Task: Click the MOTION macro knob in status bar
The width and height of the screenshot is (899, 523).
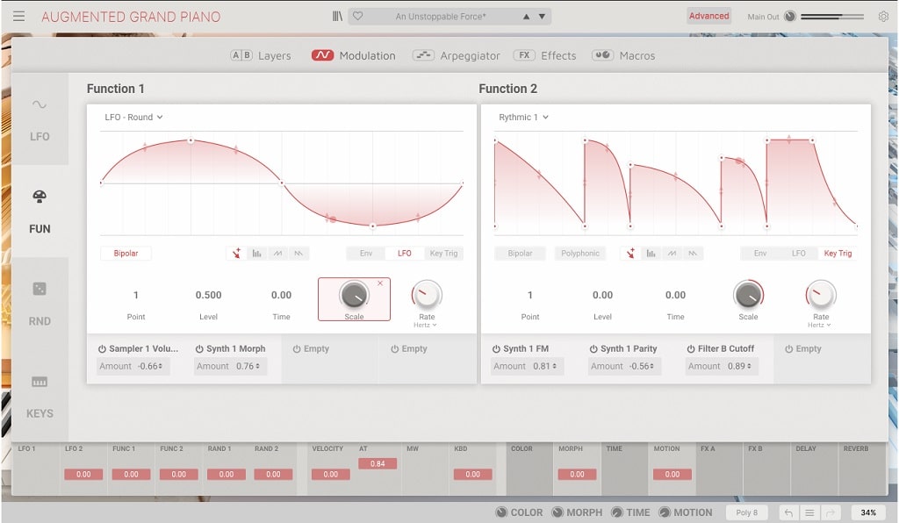Action: (x=665, y=512)
